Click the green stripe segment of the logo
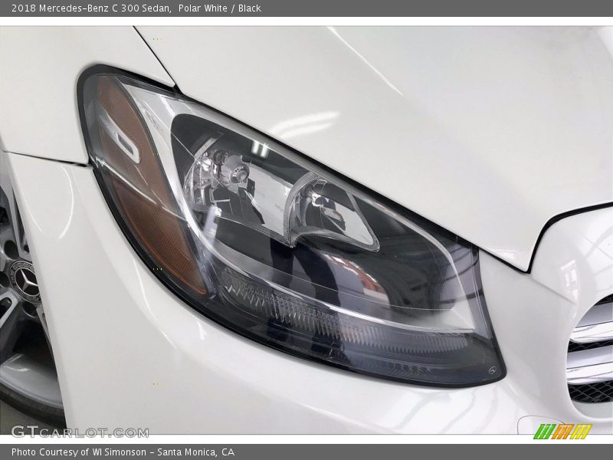The width and height of the screenshot is (613, 460). click(543, 431)
